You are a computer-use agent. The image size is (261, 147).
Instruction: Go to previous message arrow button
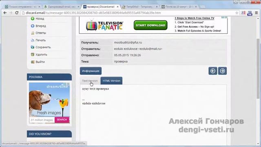(213, 71)
